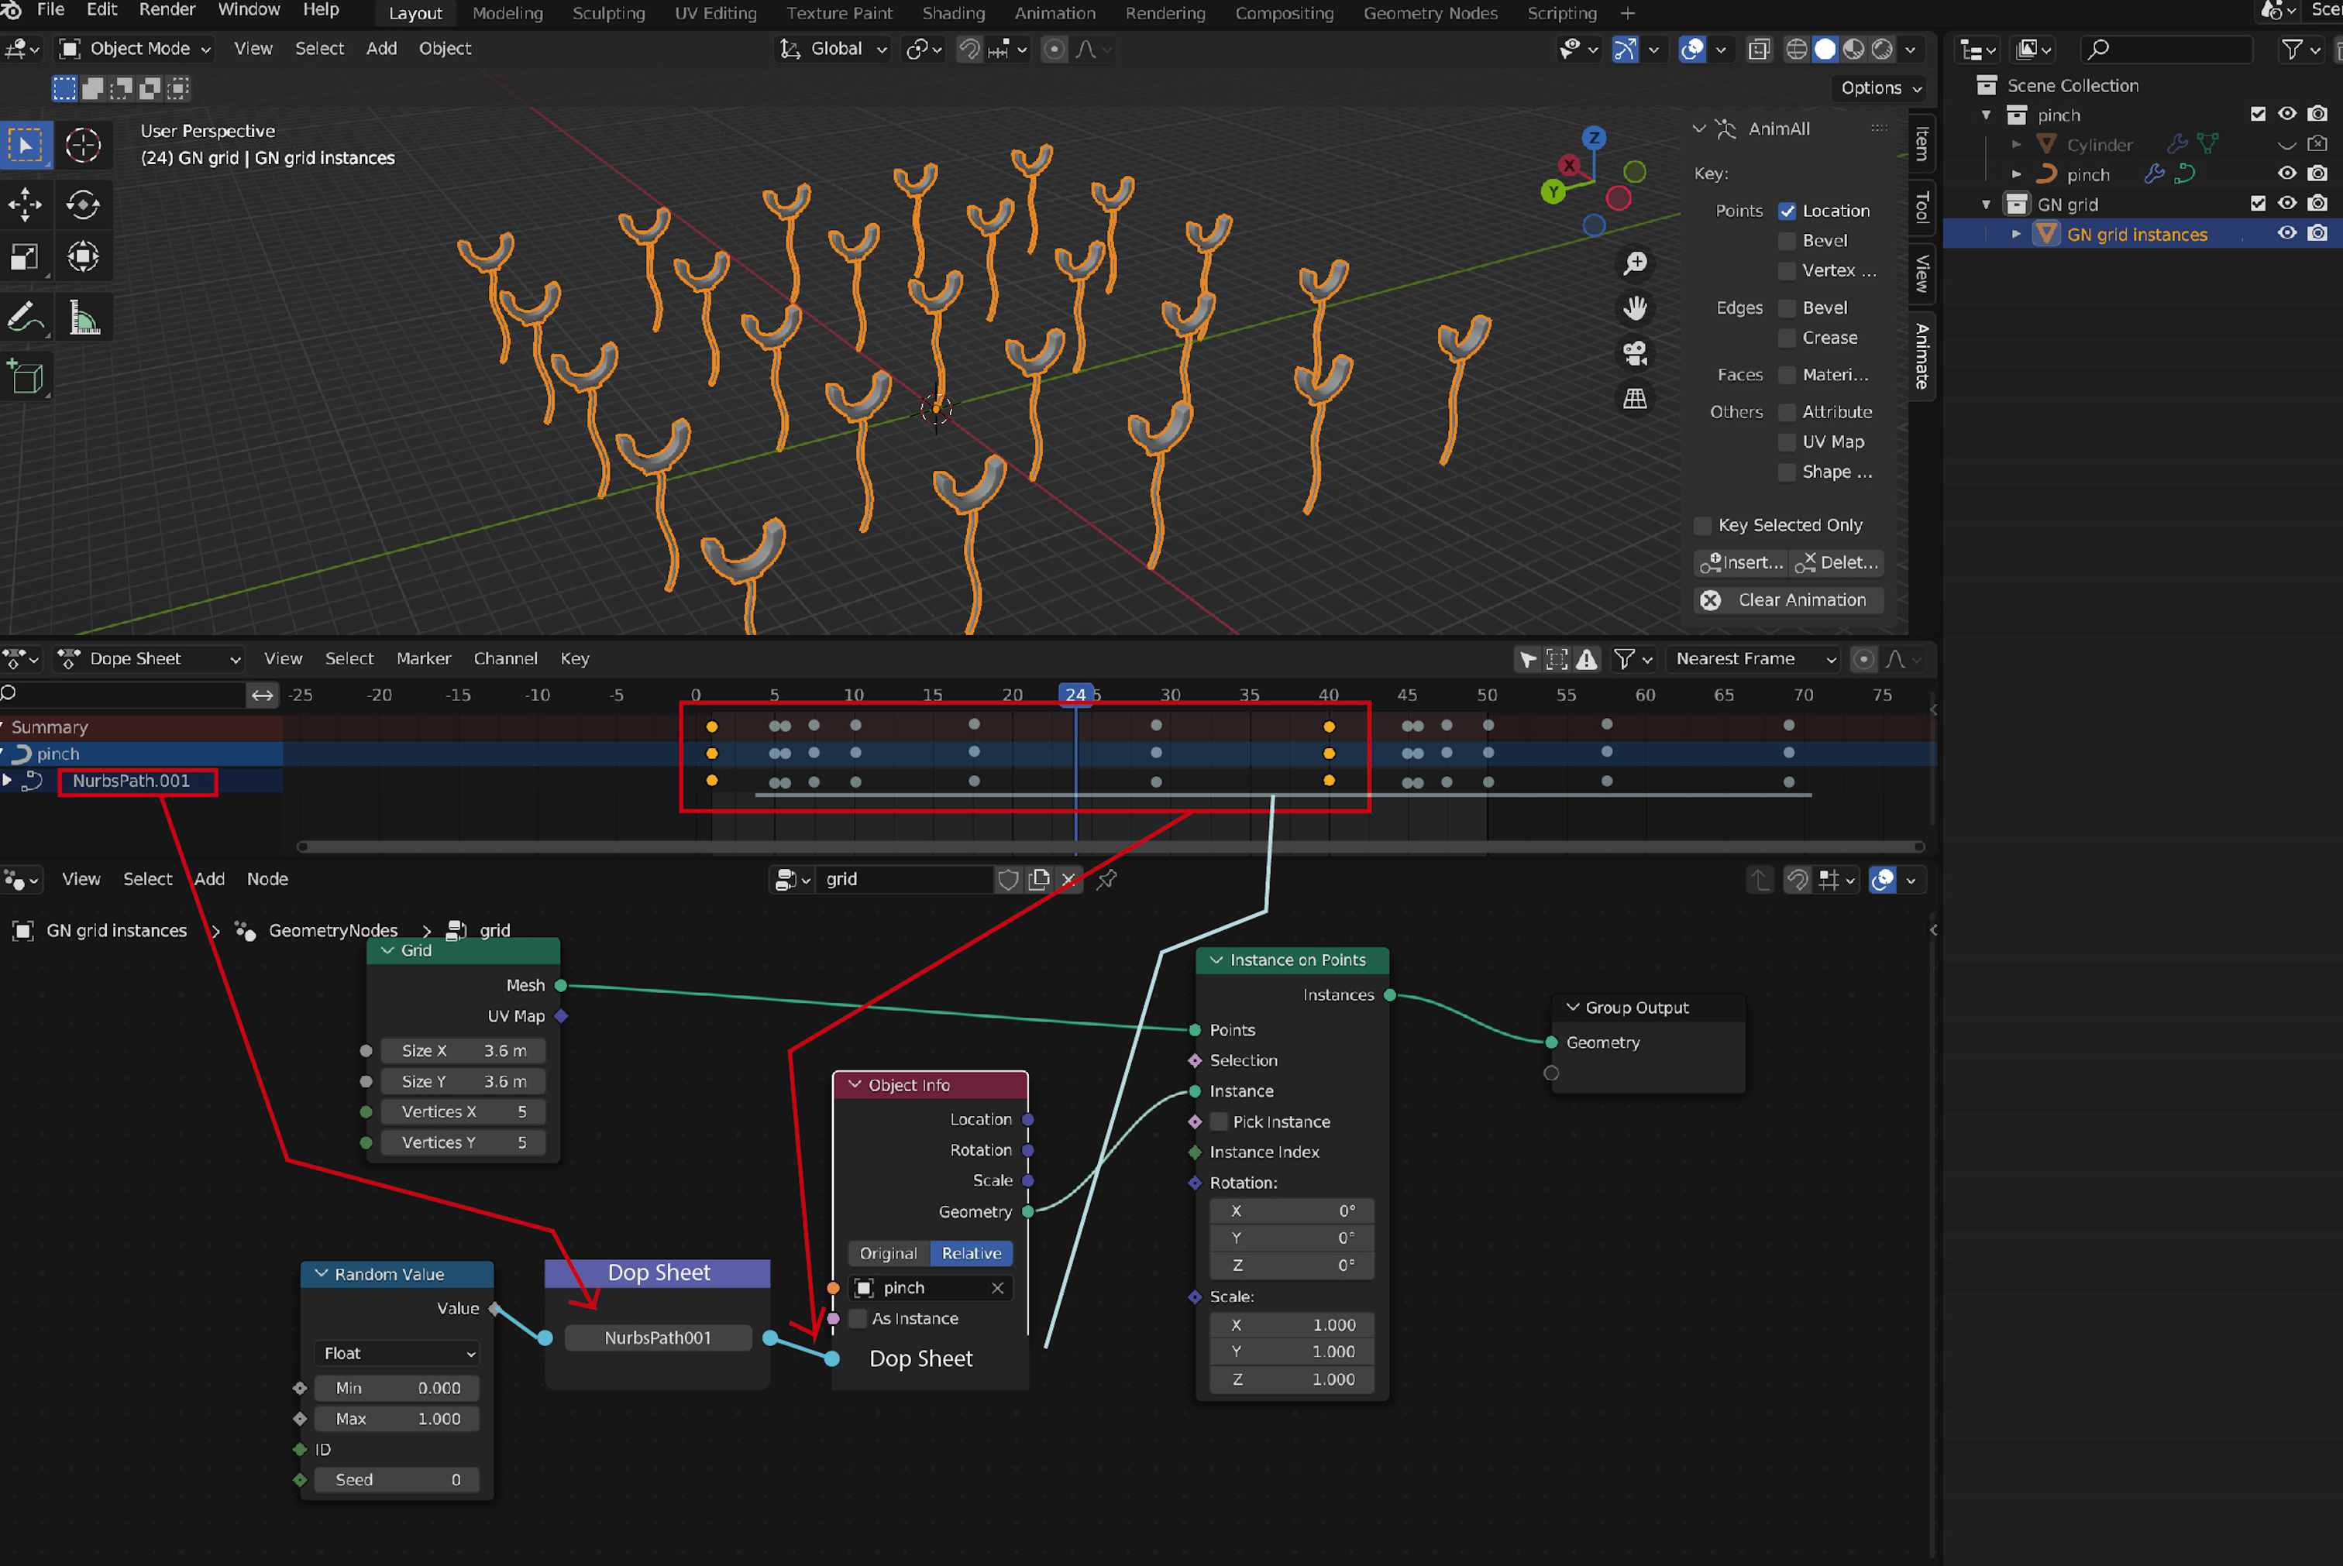Open Nearest Frame snapping dropdown
2343x1566 pixels.
[1754, 659]
